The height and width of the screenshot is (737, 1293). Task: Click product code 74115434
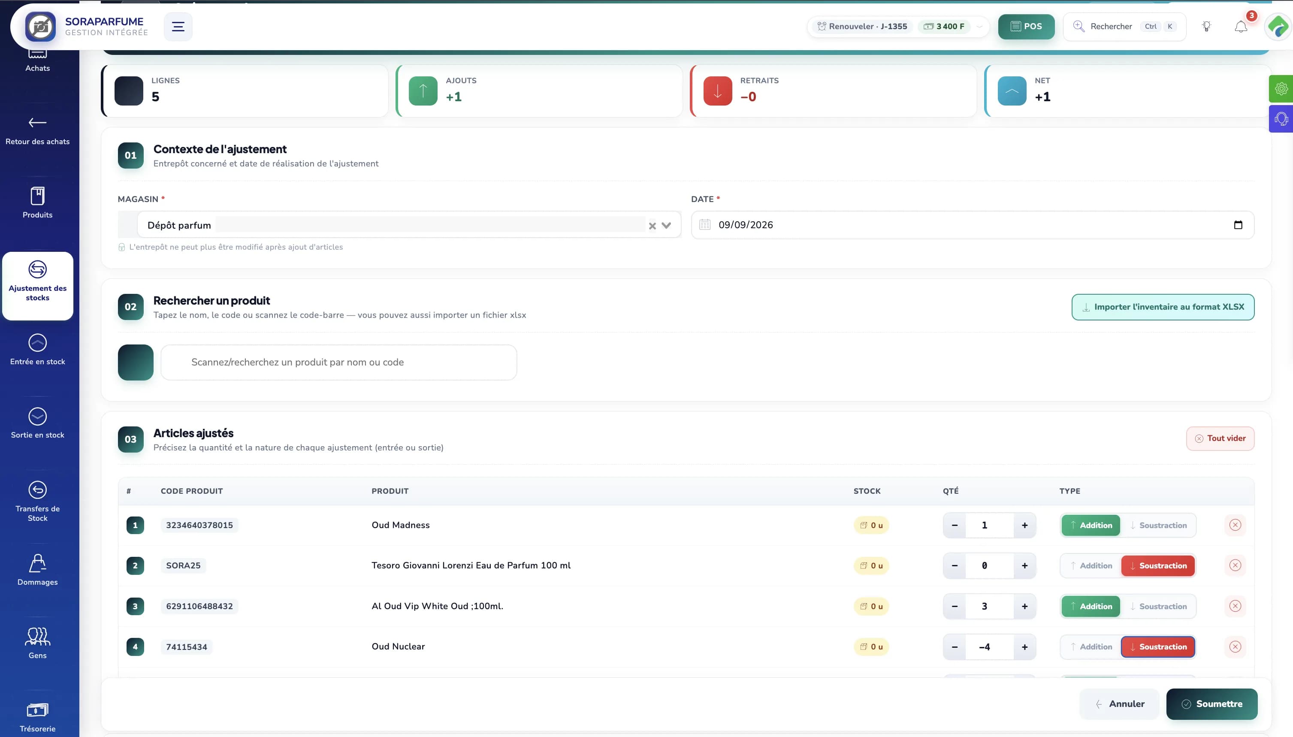pyautogui.click(x=186, y=647)
